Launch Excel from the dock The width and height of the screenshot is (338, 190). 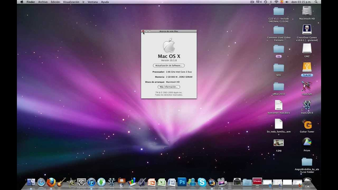(162, 182)
